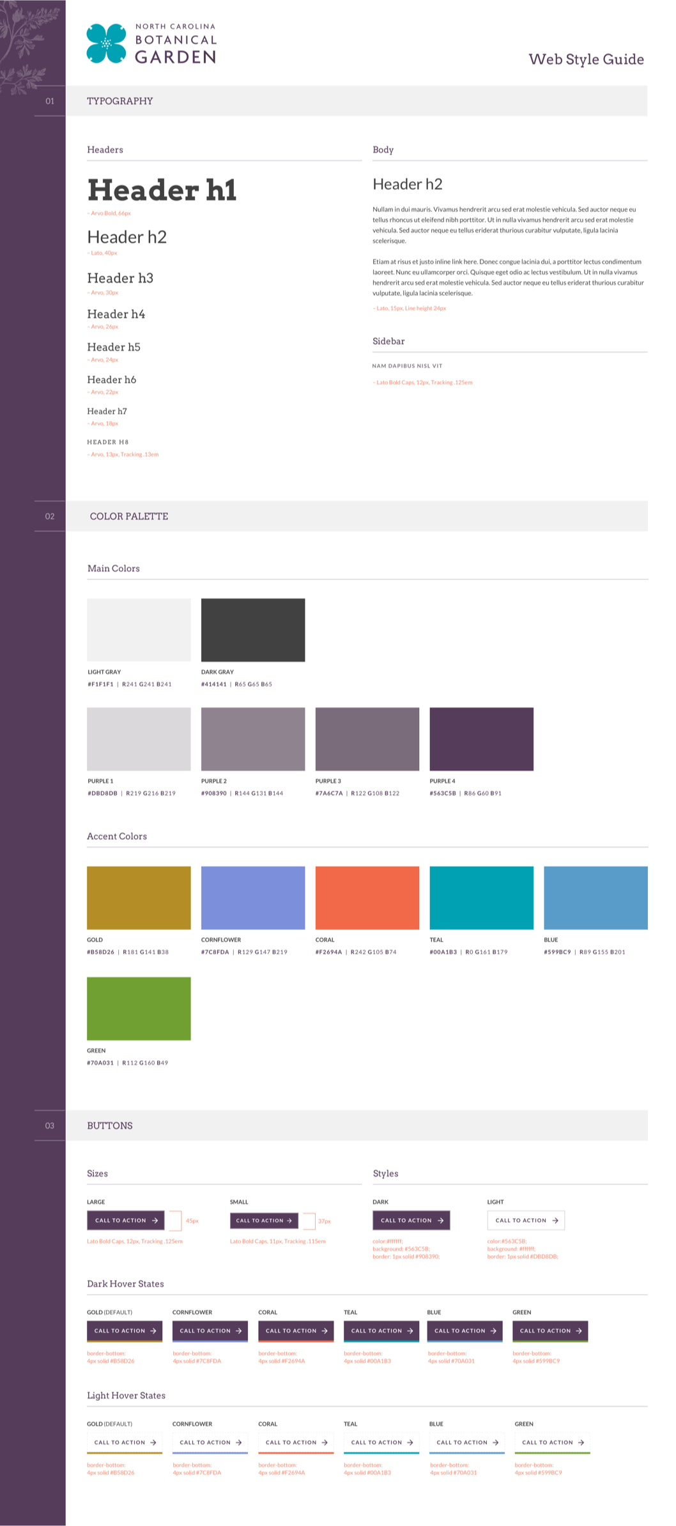Viewport: 676px width, 1526px height.
Task: Pick the Green accent color swatch
Action: 139,1008
